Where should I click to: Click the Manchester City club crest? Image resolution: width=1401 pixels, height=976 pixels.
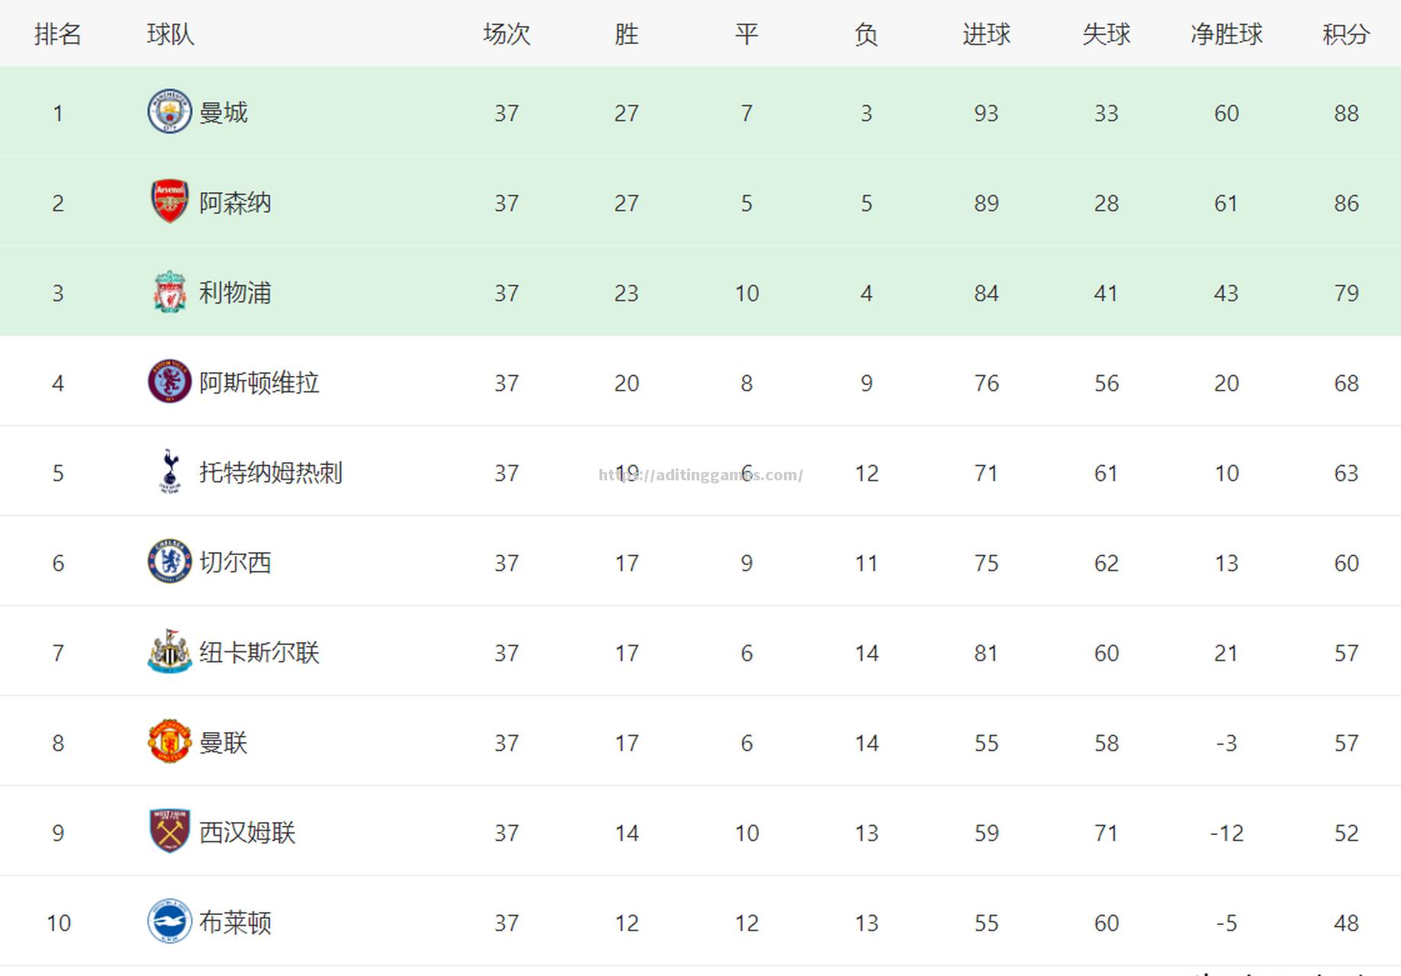click(169, 111)
